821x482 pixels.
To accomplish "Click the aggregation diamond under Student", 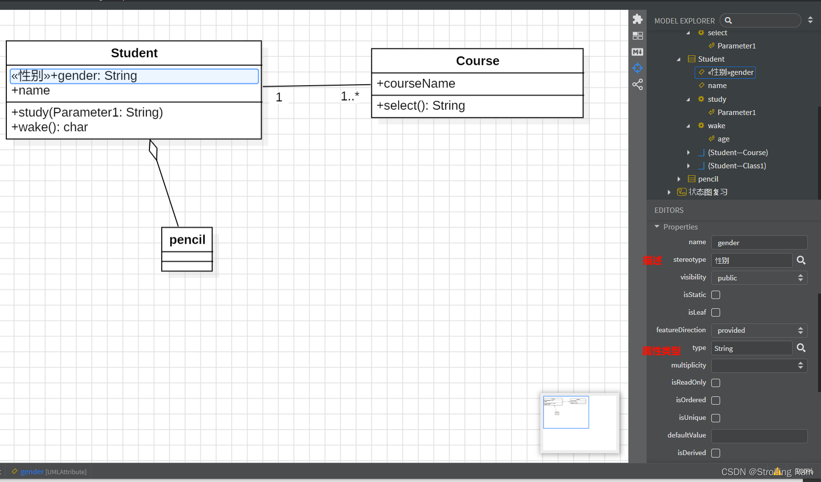I will (153, 150).
